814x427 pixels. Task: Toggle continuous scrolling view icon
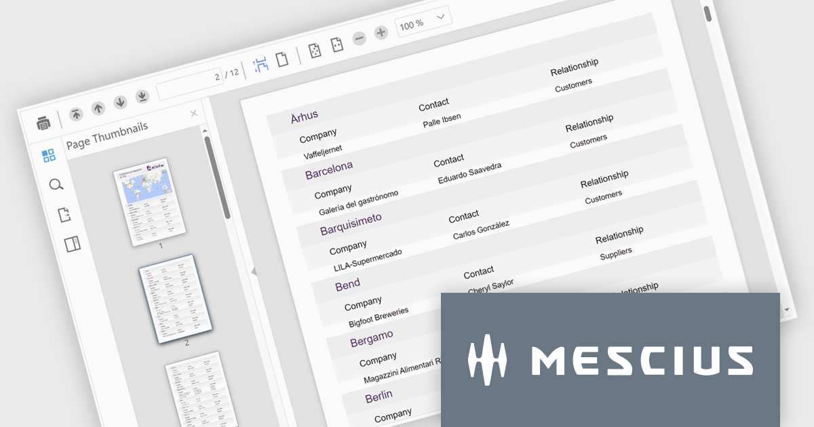click(x=260, y=64)
